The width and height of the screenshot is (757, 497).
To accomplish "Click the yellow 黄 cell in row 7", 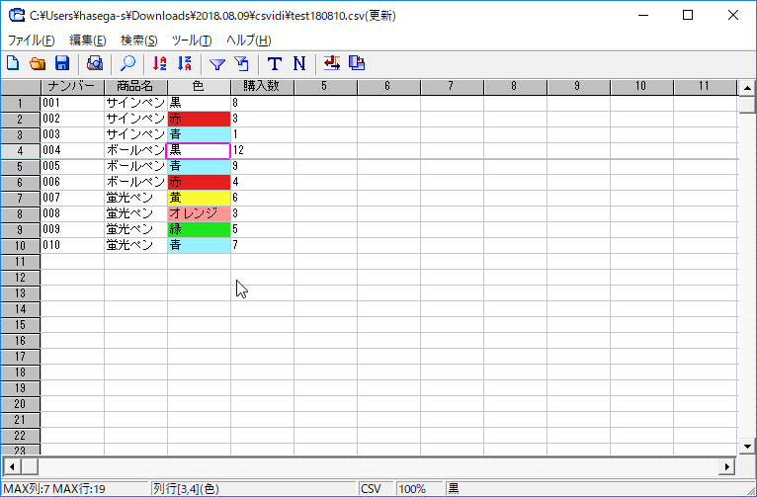I will tap(199, 198).
